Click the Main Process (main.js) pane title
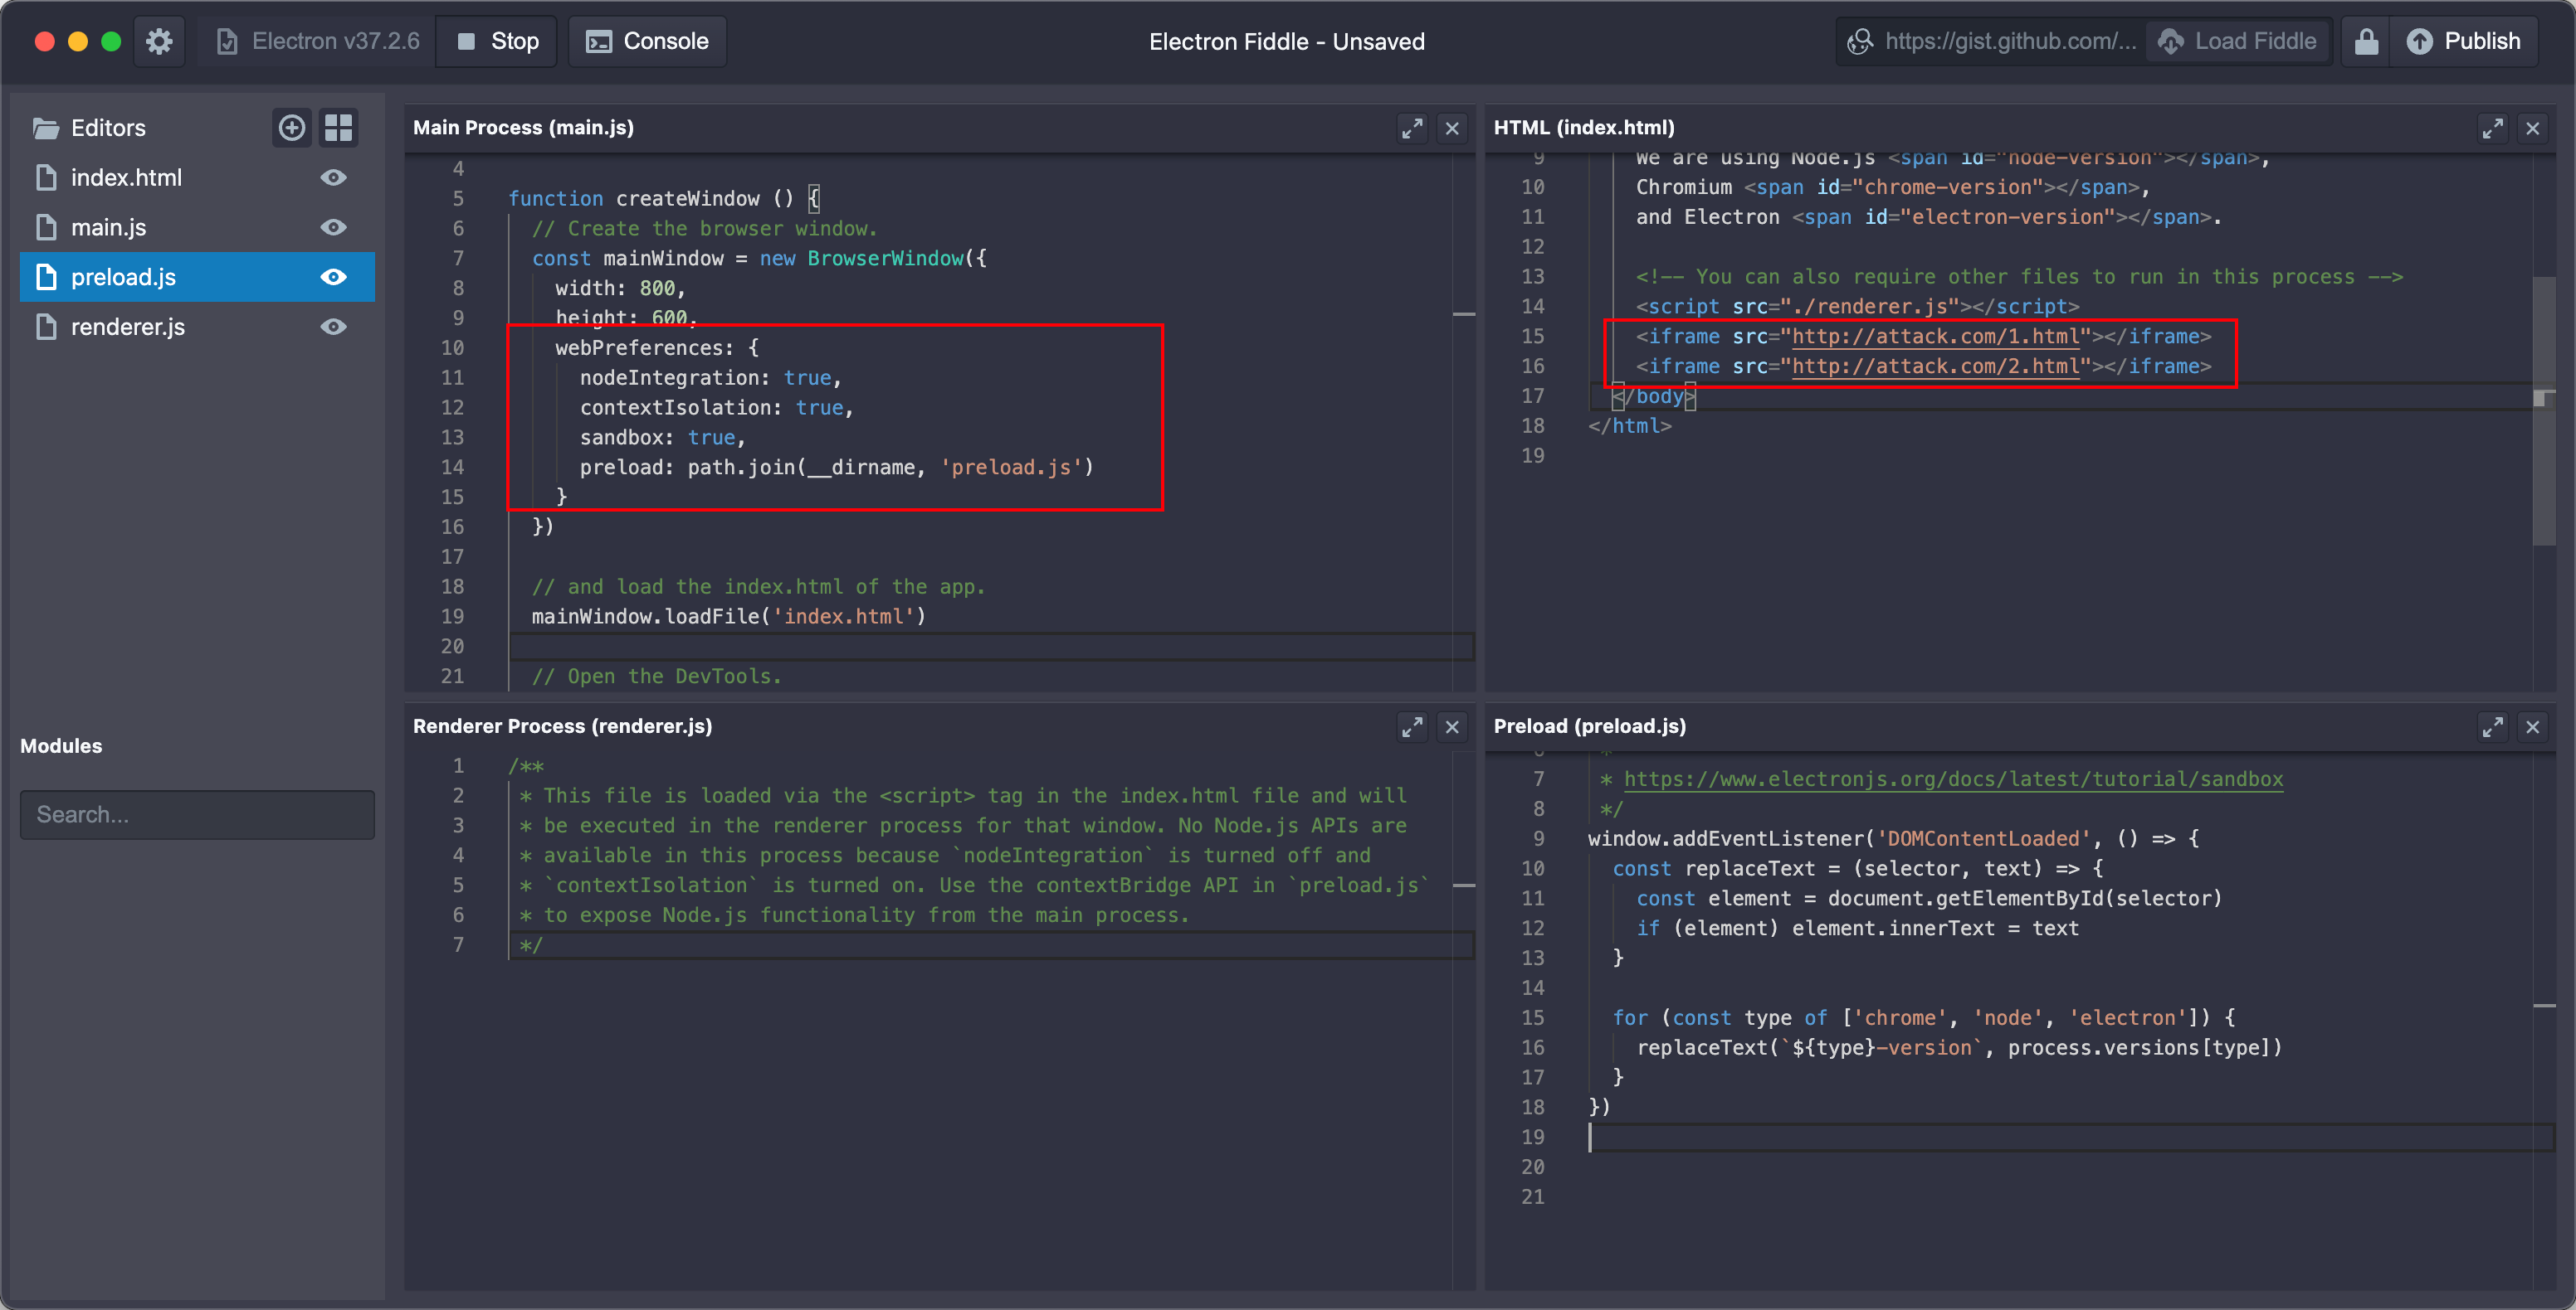This screenshot has height=1310, width=2576. tap(523, 128)
